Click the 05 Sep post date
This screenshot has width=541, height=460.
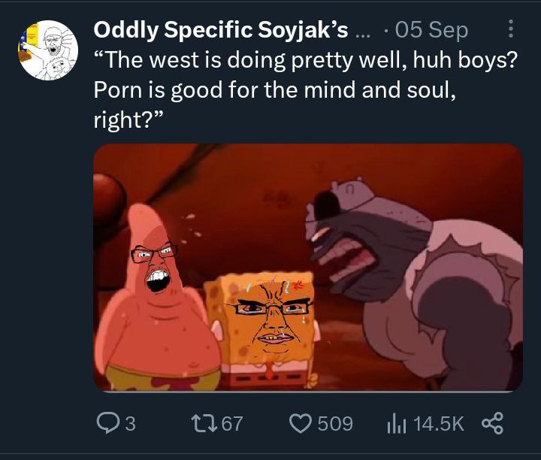[x=431, y=30]
